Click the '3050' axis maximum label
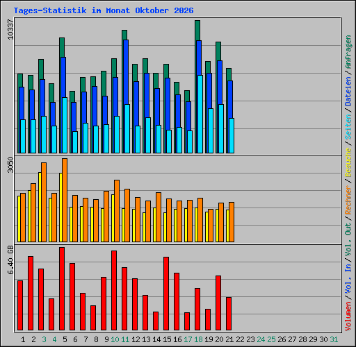Viewport: 356px width, 347px height. tap(10, 164)
